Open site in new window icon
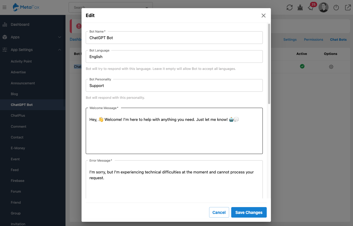Viewport: 353px width, 226px height. click(x=347, y=8)
